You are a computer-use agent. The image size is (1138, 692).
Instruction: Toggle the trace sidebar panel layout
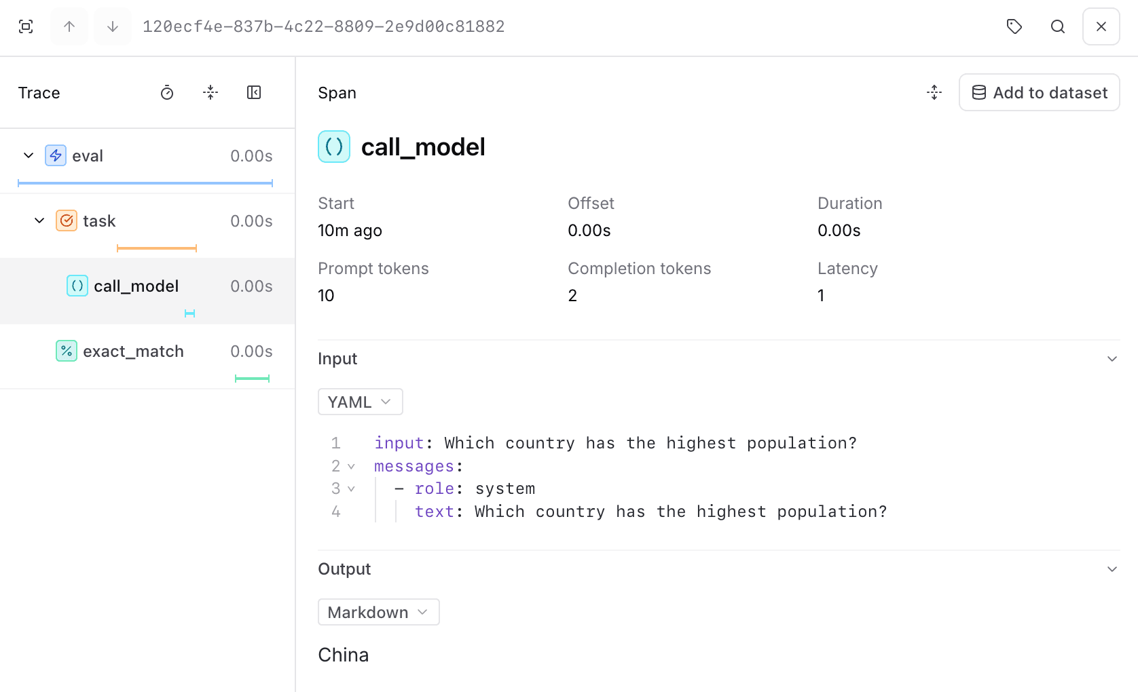254,93
